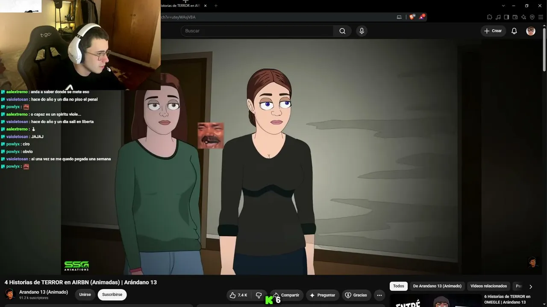Select the Videos relacionados chip

tap(488, 286)
